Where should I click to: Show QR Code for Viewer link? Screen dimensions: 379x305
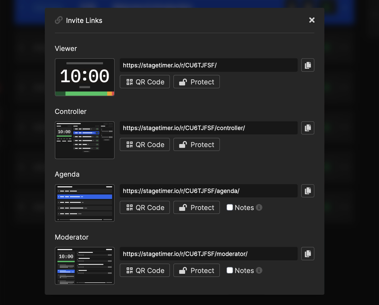(x=145, y=82)
